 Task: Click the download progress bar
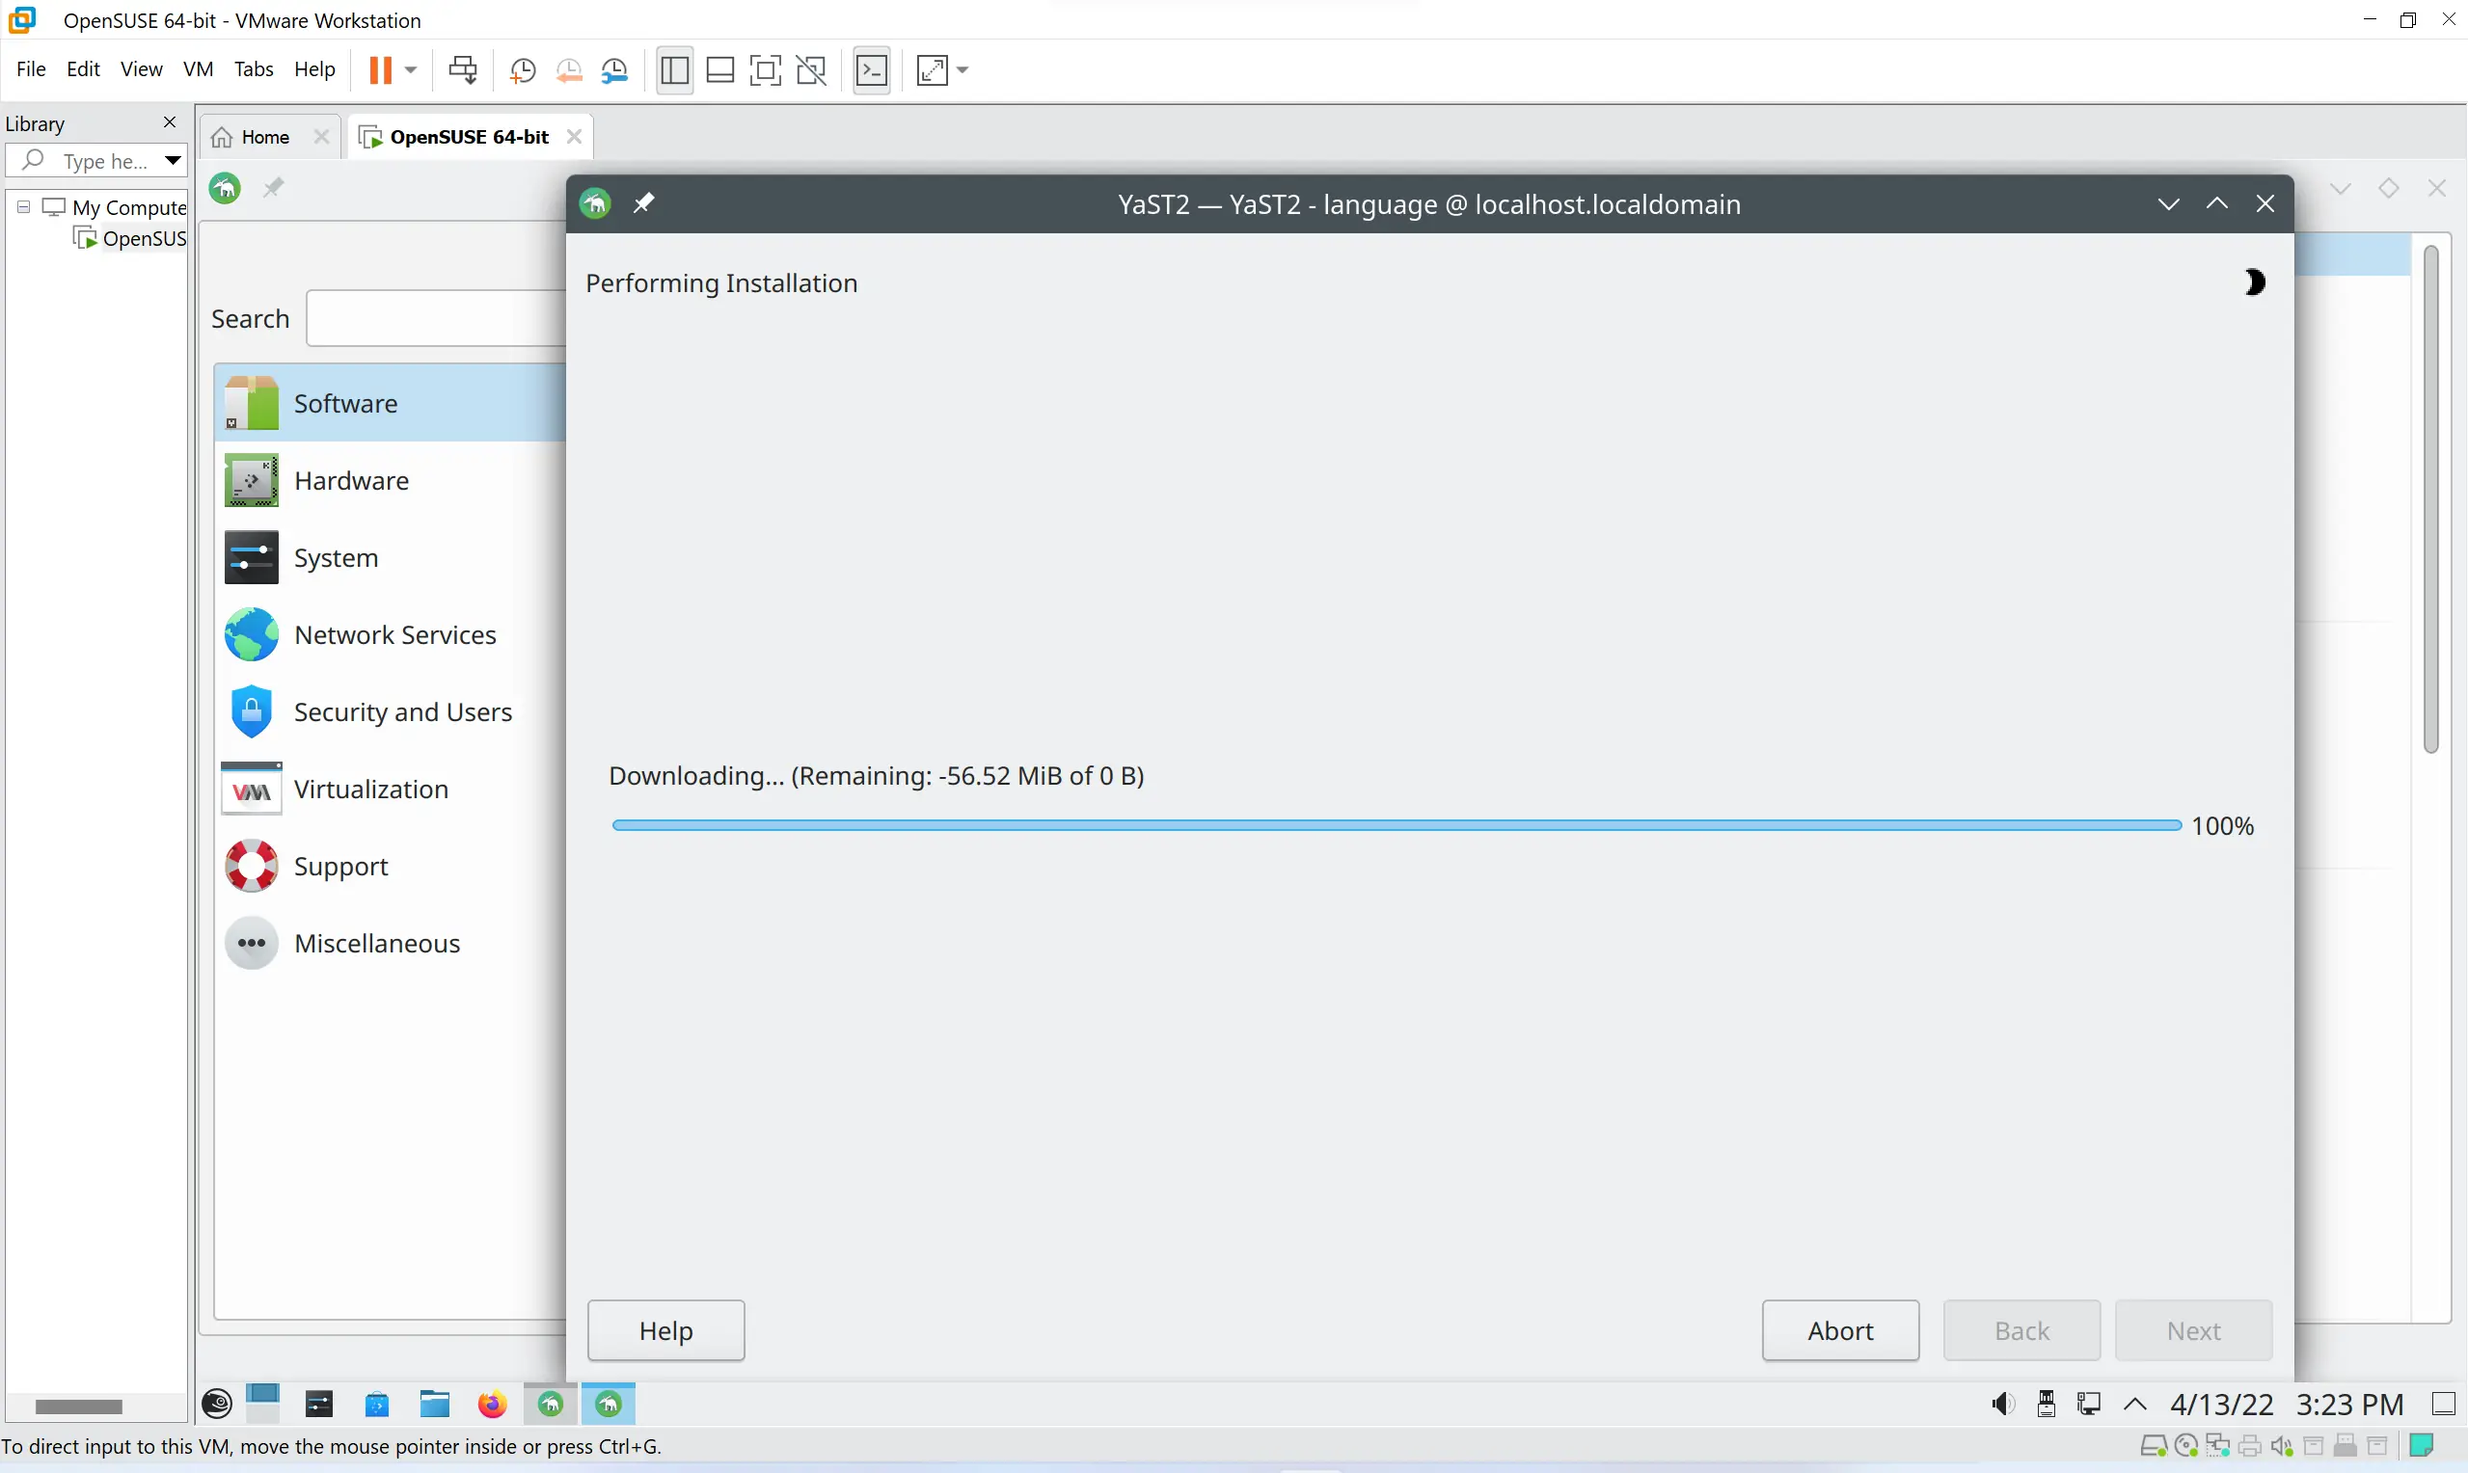pos(1395,825)
